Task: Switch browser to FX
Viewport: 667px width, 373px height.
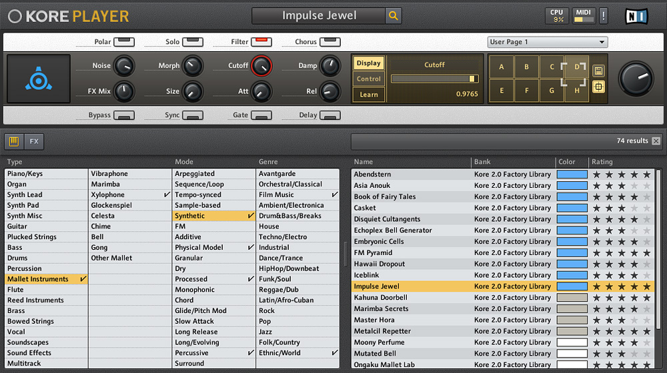Action: [x=34, y=141]
